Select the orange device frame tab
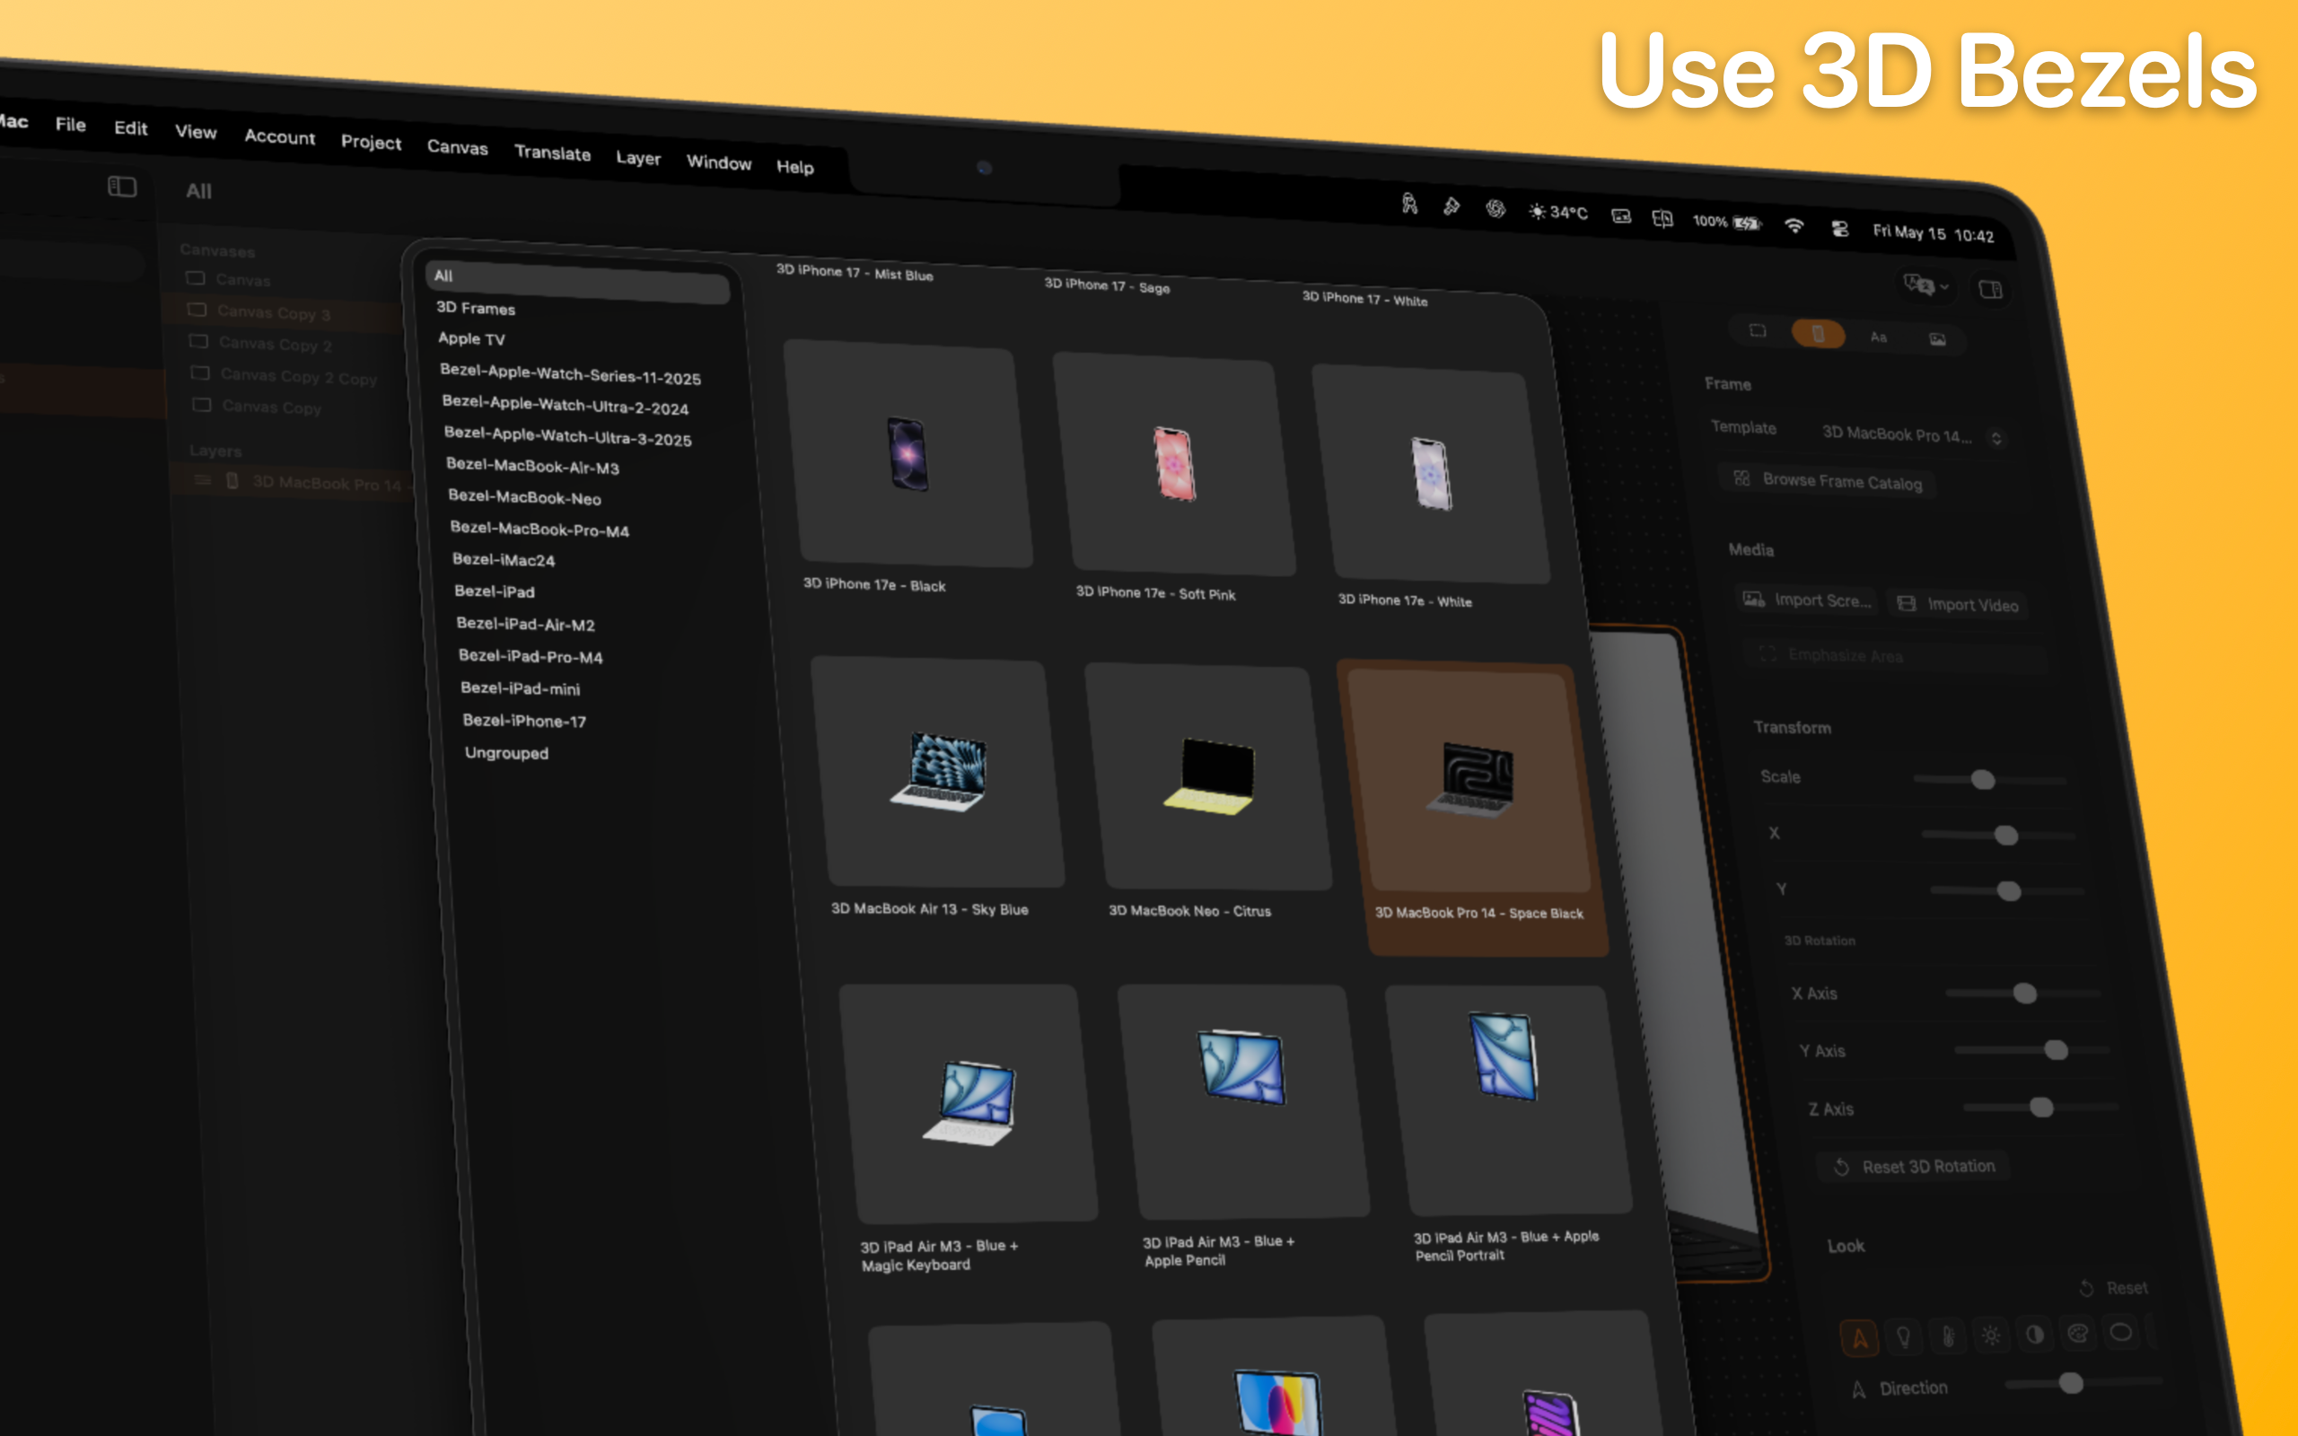 [1818, 333]
